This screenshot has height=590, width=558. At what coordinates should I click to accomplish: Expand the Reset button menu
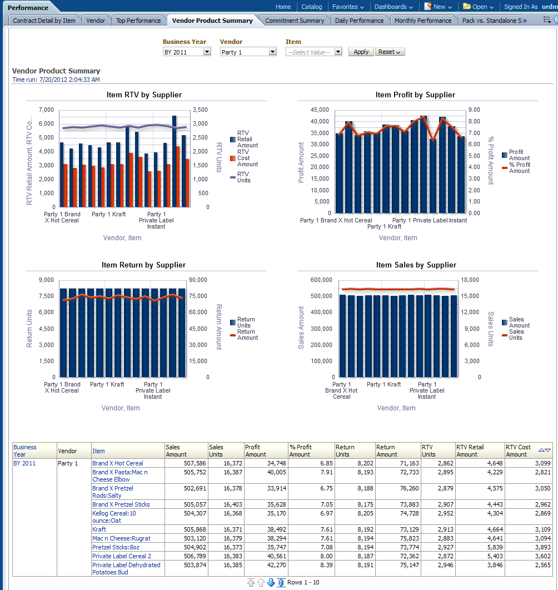[390, 52]
